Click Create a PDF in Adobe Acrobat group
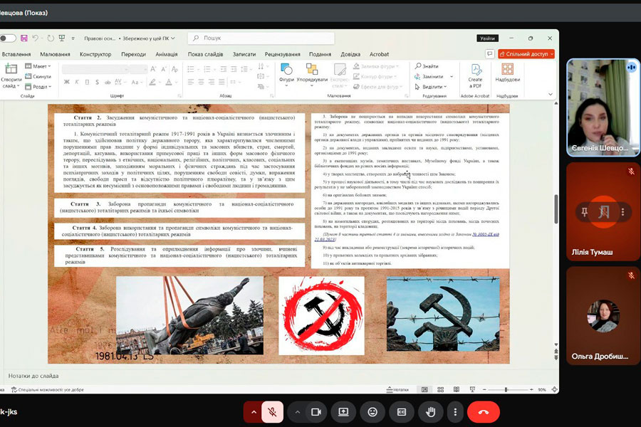The height and width of the screenshot is (427, 641). (x=475, y=78)
